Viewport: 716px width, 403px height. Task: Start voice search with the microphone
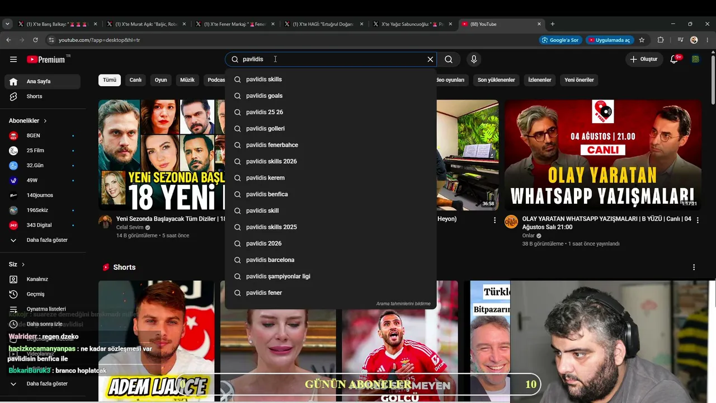point(474,59)
